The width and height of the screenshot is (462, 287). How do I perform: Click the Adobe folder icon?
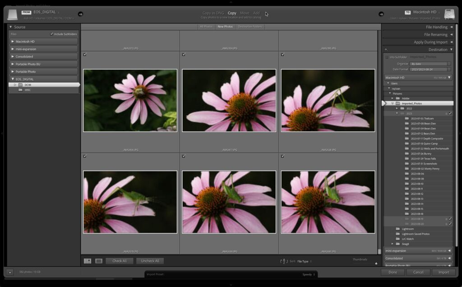coord(398,99)
